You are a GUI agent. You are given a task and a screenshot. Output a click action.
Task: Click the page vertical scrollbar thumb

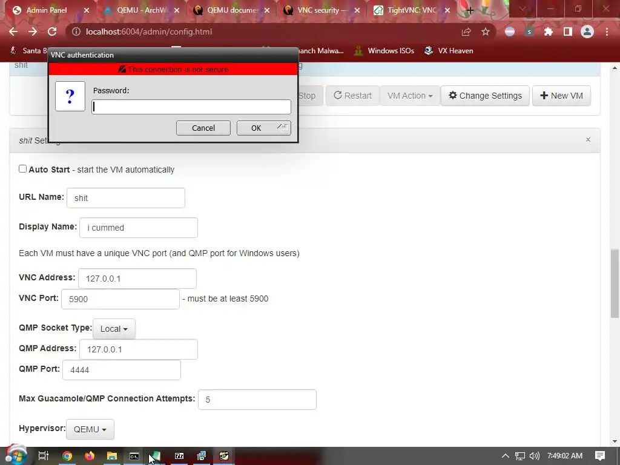click(615, 283)
